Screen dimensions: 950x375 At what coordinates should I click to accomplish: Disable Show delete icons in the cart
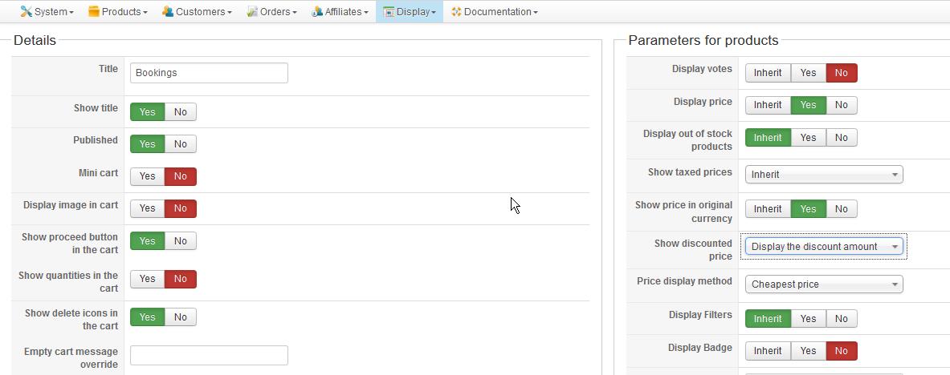180,317
